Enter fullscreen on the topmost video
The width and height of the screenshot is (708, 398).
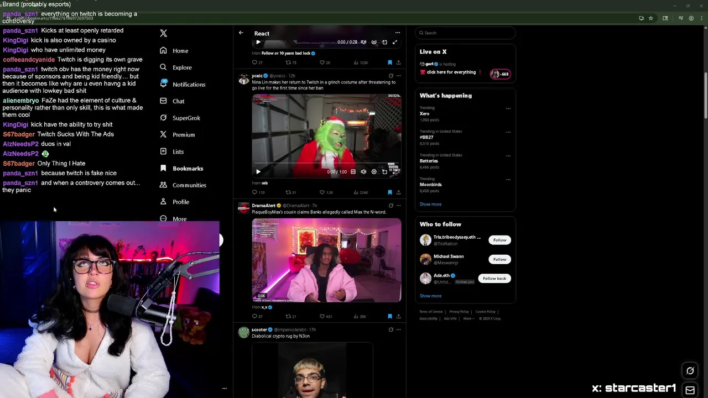click(x=395, y=42)
